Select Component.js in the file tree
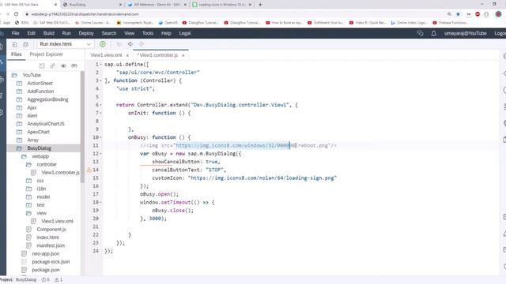 pyautogui.click(x=51, y=230)
